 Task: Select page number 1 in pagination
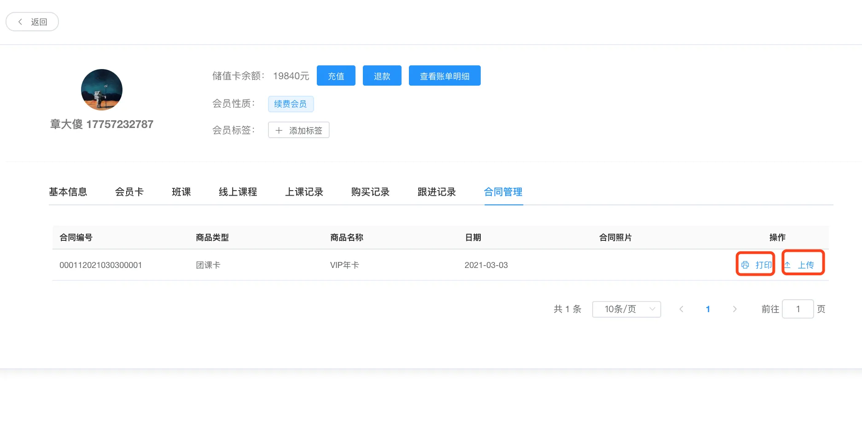point(708,309)
